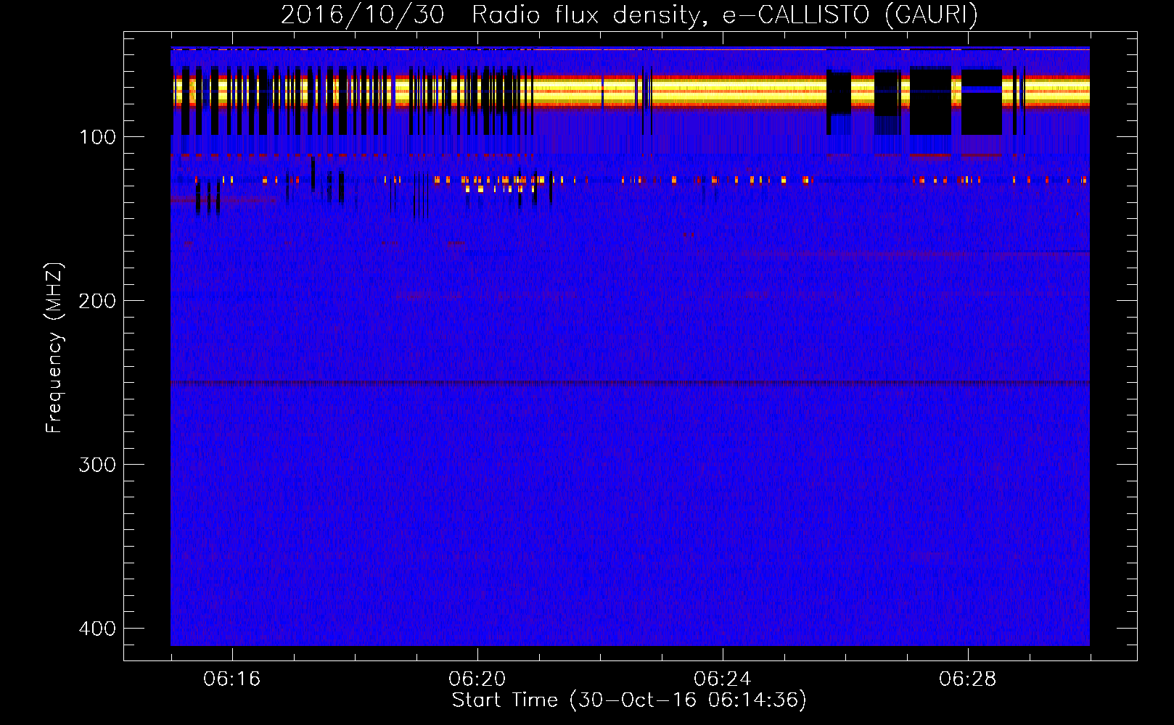Click the 06:20 time axis label
The height and width of the screenshot is (725, 1174).
click(477, 679)
